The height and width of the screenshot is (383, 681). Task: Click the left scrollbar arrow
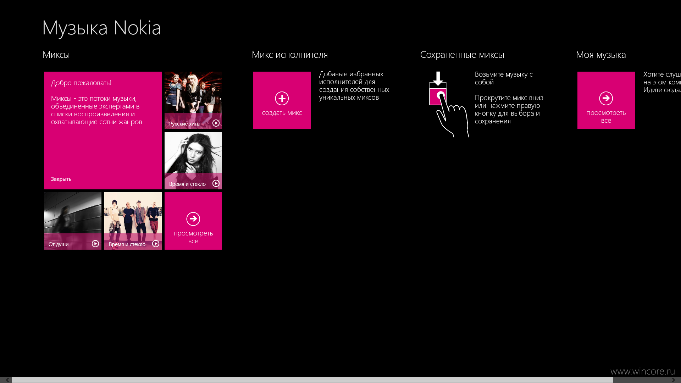7,380
